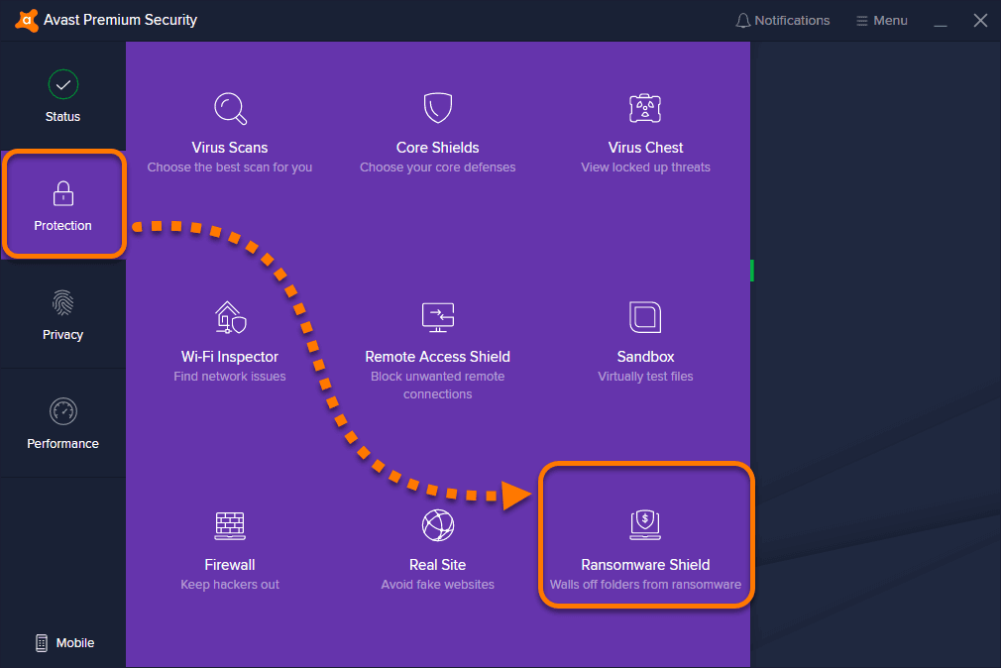This screenshot has height=668, width=1001.
Task: Click the Avast logo icon
Action: click(26, 21)
